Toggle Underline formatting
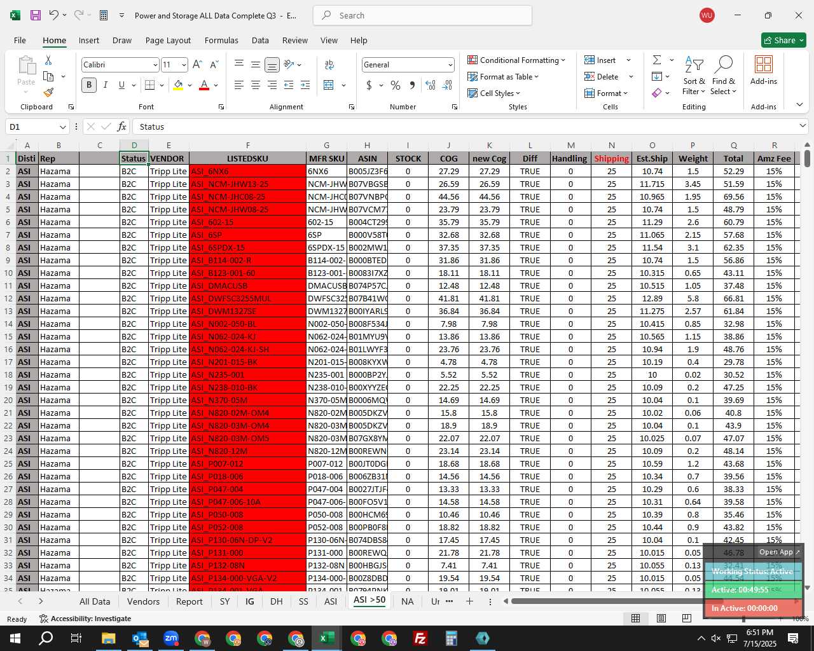The height and width of the screenshot is (651, 814). coord(121,85)
